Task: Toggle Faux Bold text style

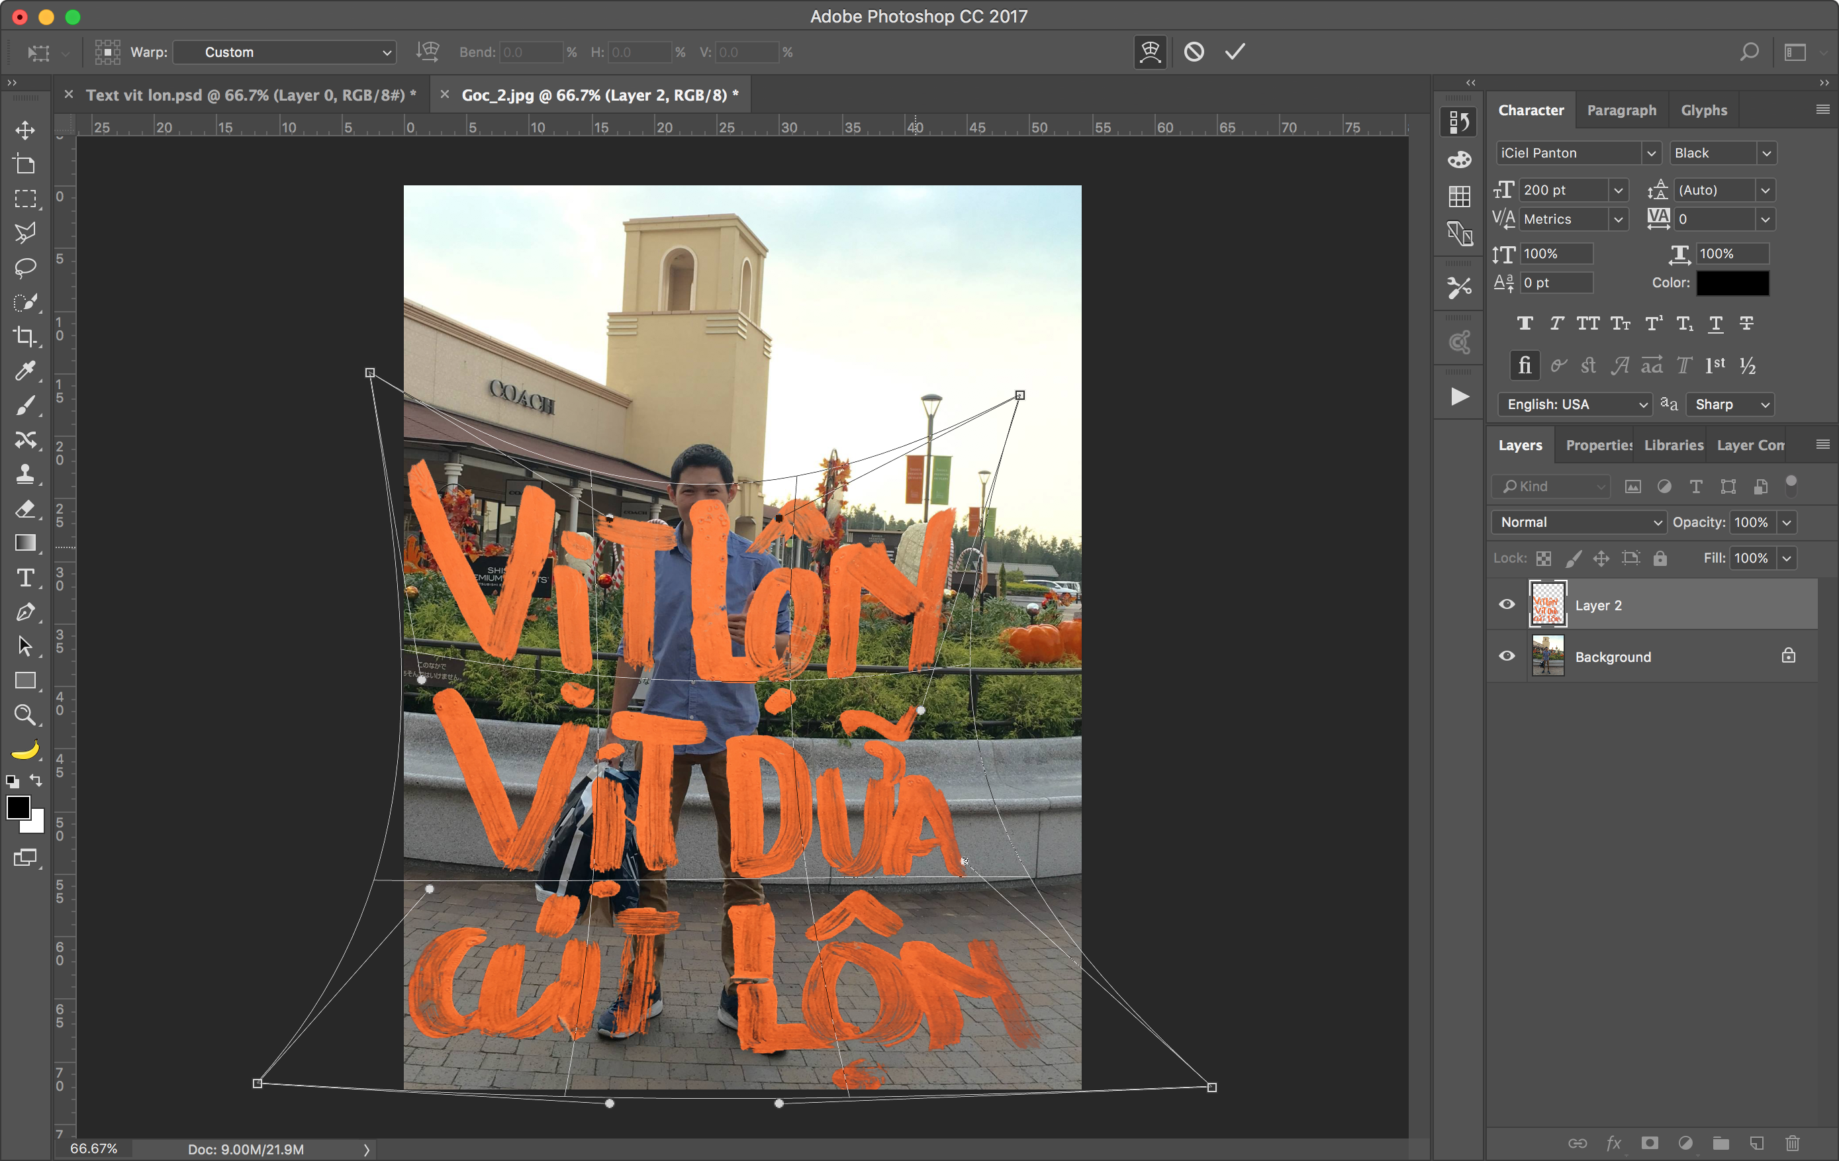Action: (x=1525, y=324)
